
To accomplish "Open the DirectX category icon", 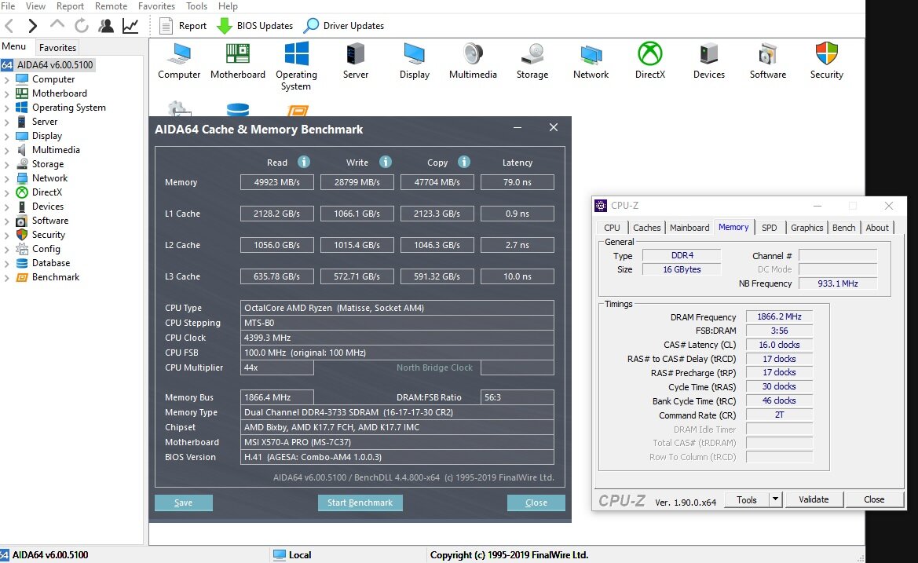I will (650, 61).
